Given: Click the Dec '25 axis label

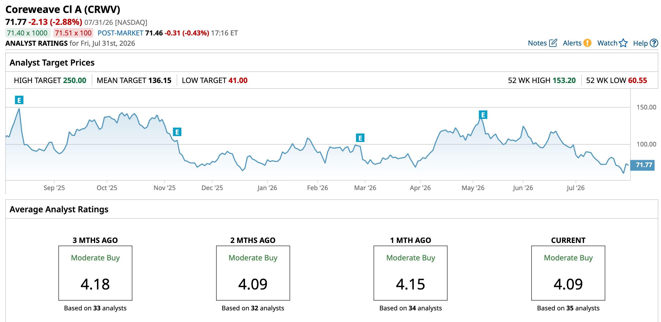Looking at the screenshot, I should coord(212,188).
